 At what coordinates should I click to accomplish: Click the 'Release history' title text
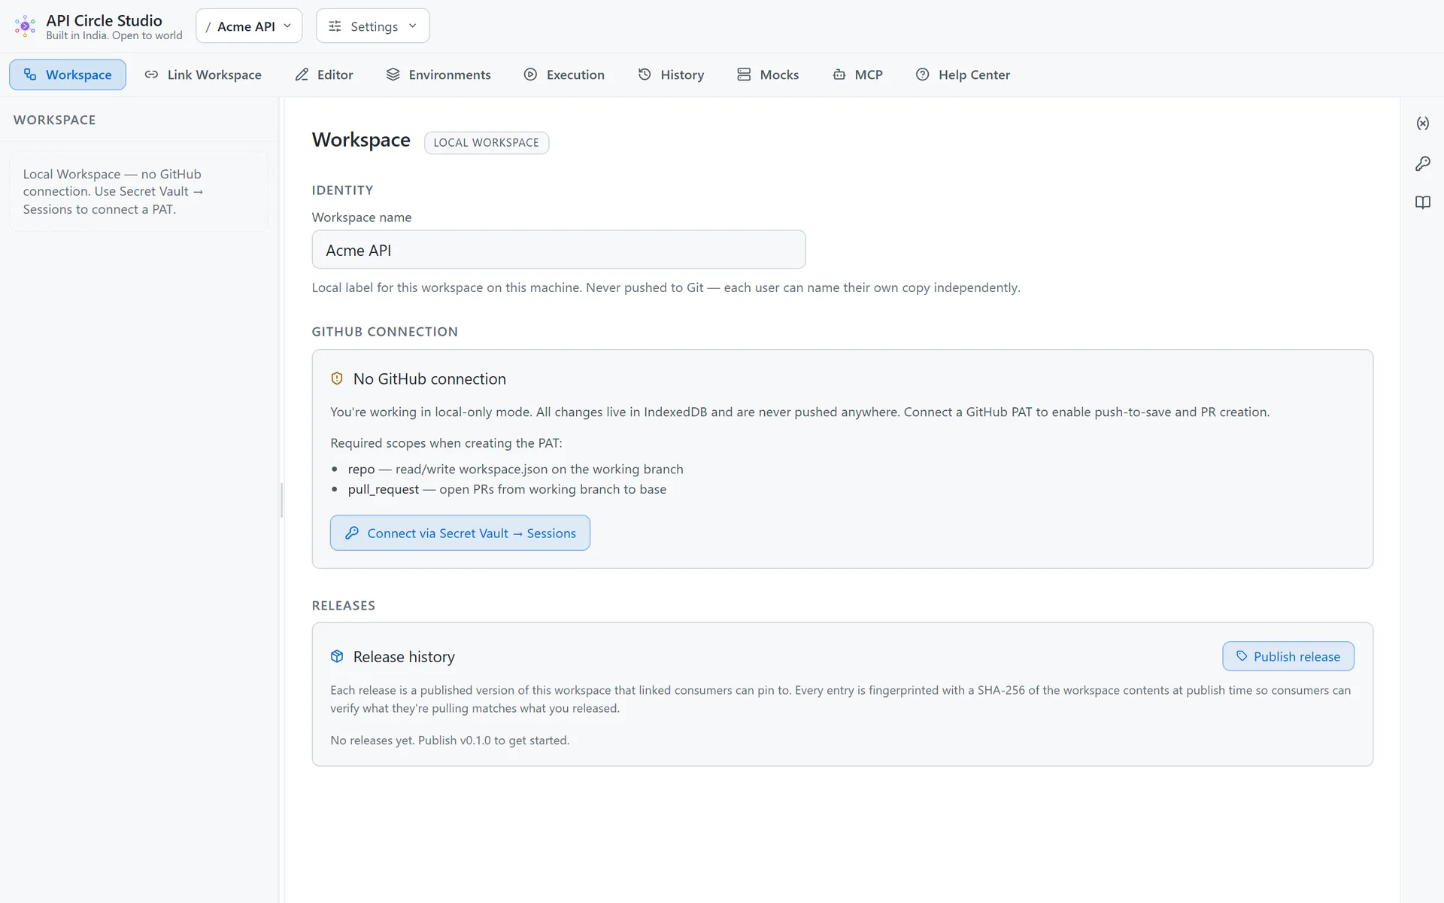404,657
